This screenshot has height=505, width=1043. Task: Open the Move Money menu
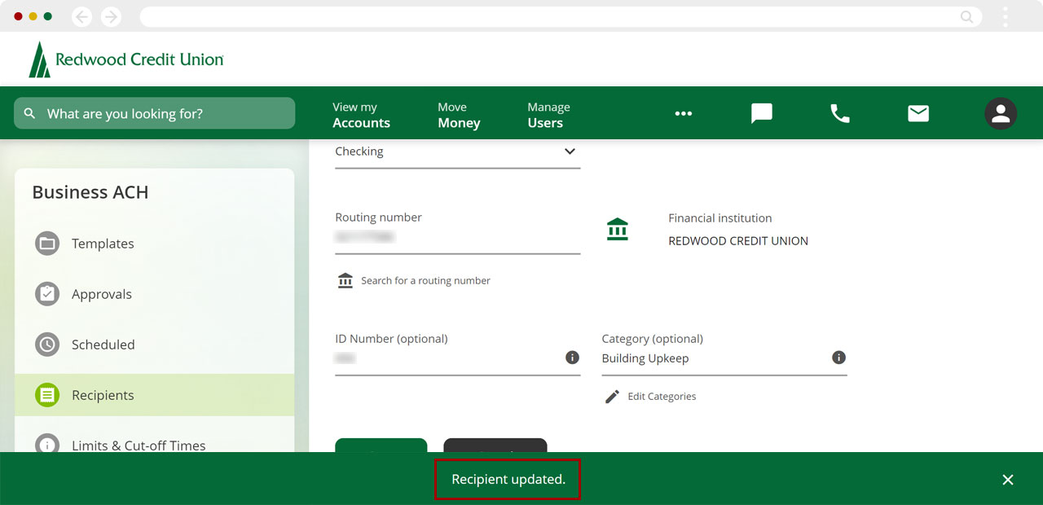pyautogui.click(x=459, y=115)
